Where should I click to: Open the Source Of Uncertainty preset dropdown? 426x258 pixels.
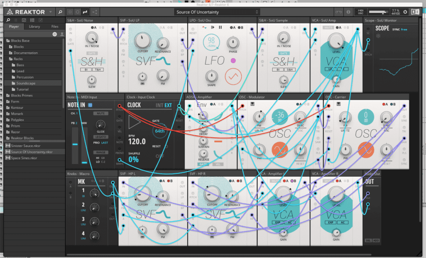pos(217,12)
